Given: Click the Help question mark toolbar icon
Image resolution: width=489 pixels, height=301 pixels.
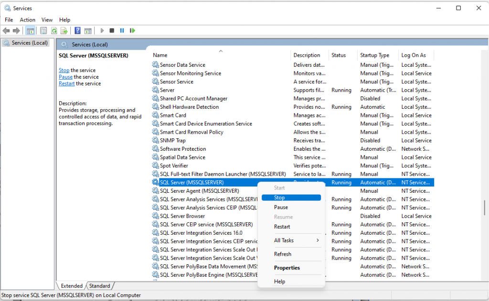Looking at the screenshot, I should [x=78, y=31].
